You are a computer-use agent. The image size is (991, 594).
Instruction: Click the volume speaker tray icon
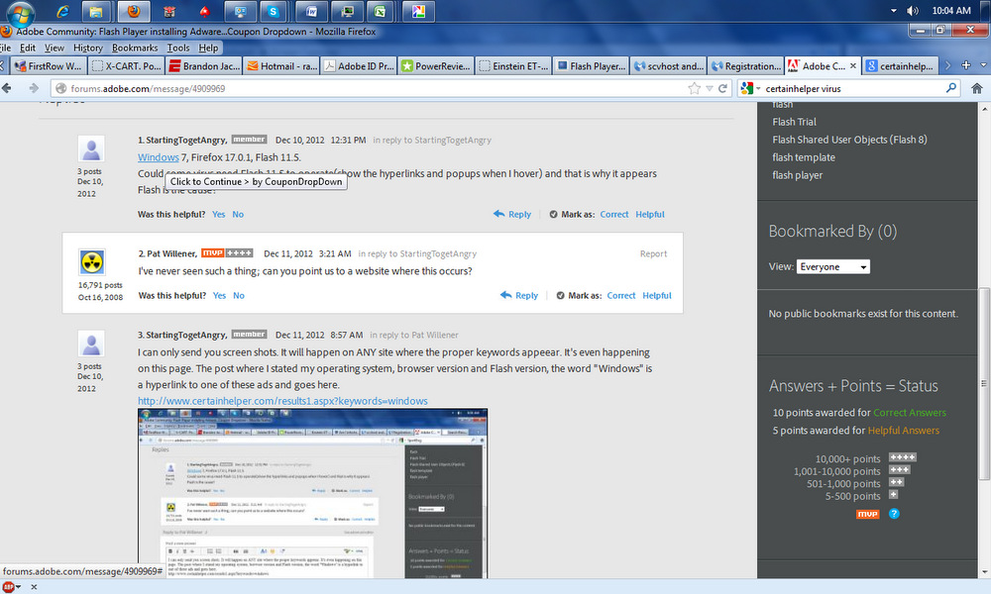point(912,11)
